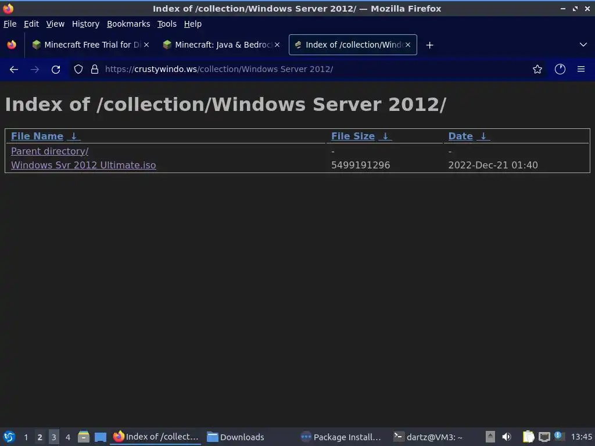The image size is (595, 446).
Task: Click the forward navigation arrow
Action: 35,70
